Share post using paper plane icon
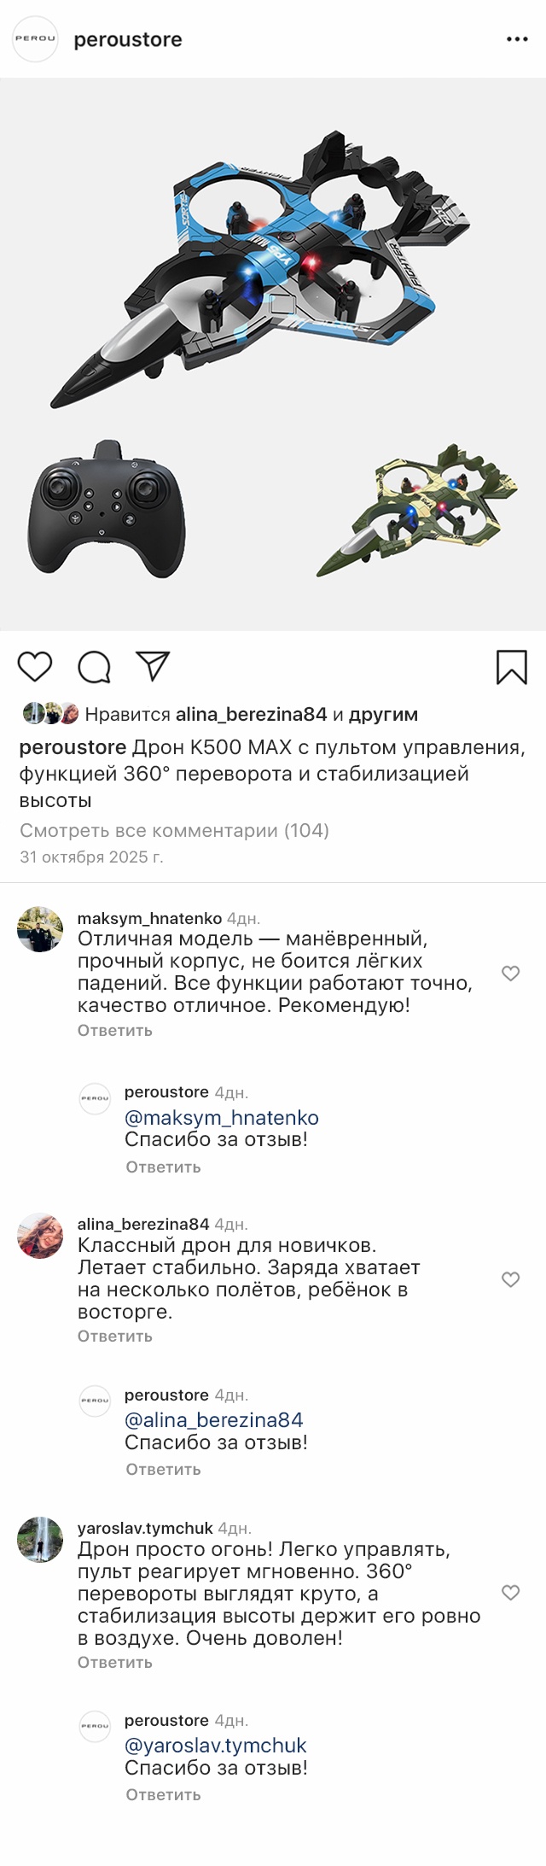 point(154,666)
